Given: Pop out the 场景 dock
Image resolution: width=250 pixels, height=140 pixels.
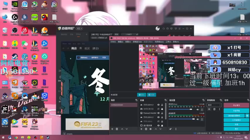Looking at the screenshot, I should tap(136, 100).
